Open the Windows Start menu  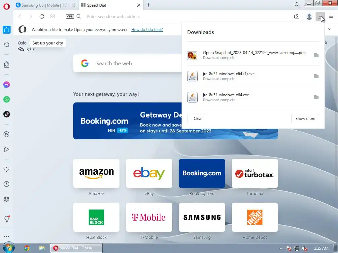point(9,248)
